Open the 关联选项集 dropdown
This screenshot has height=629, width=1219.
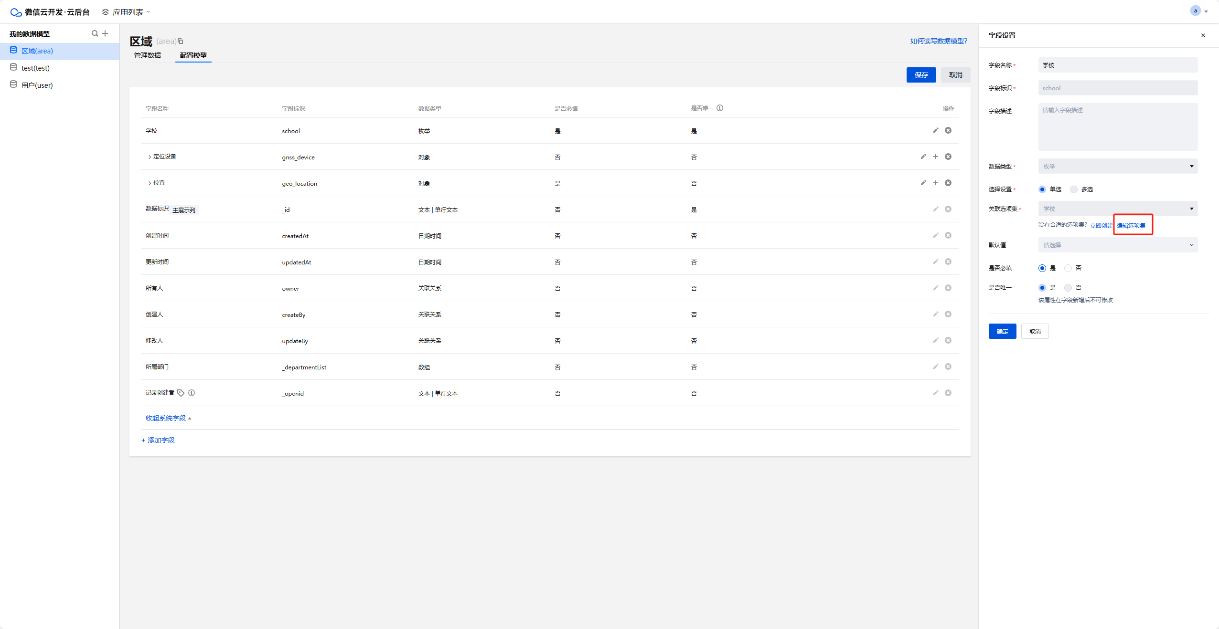1118,209
